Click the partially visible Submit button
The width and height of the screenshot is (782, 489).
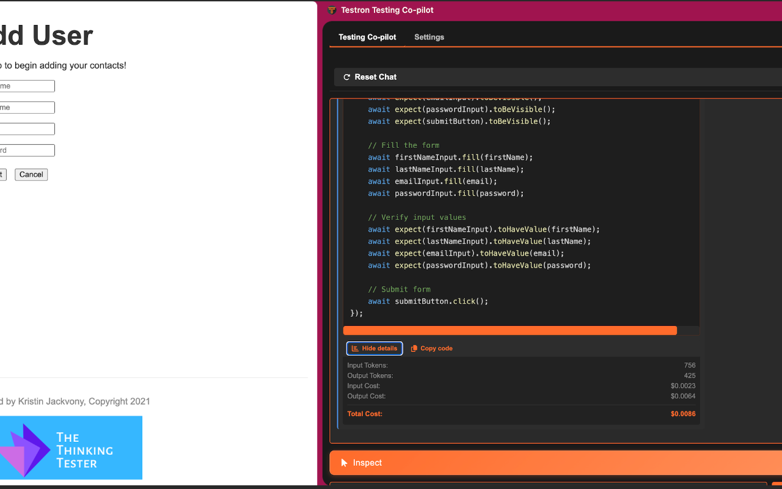tap(2, 175)
